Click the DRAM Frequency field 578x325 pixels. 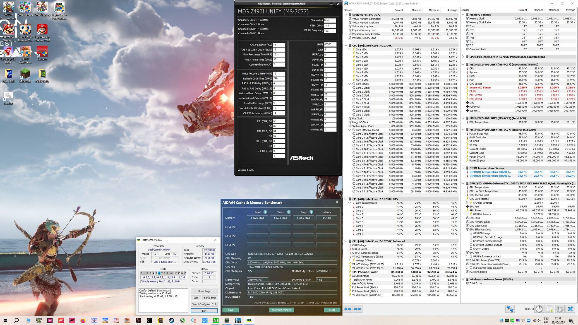point(330,31)
